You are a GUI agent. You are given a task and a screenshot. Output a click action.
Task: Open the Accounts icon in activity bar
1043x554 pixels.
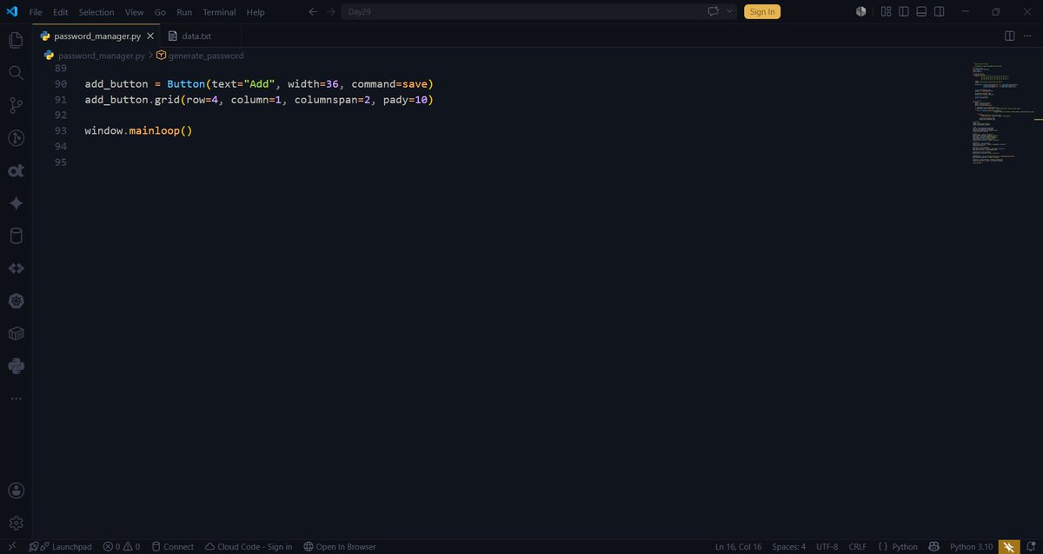[16, 491]
